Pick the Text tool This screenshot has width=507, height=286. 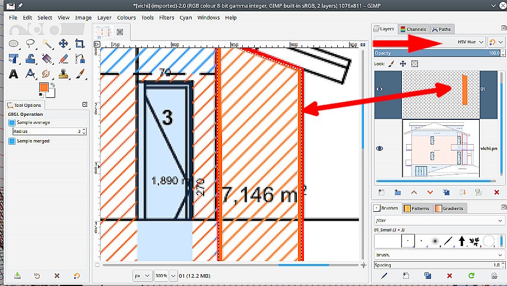pos(14,74)
